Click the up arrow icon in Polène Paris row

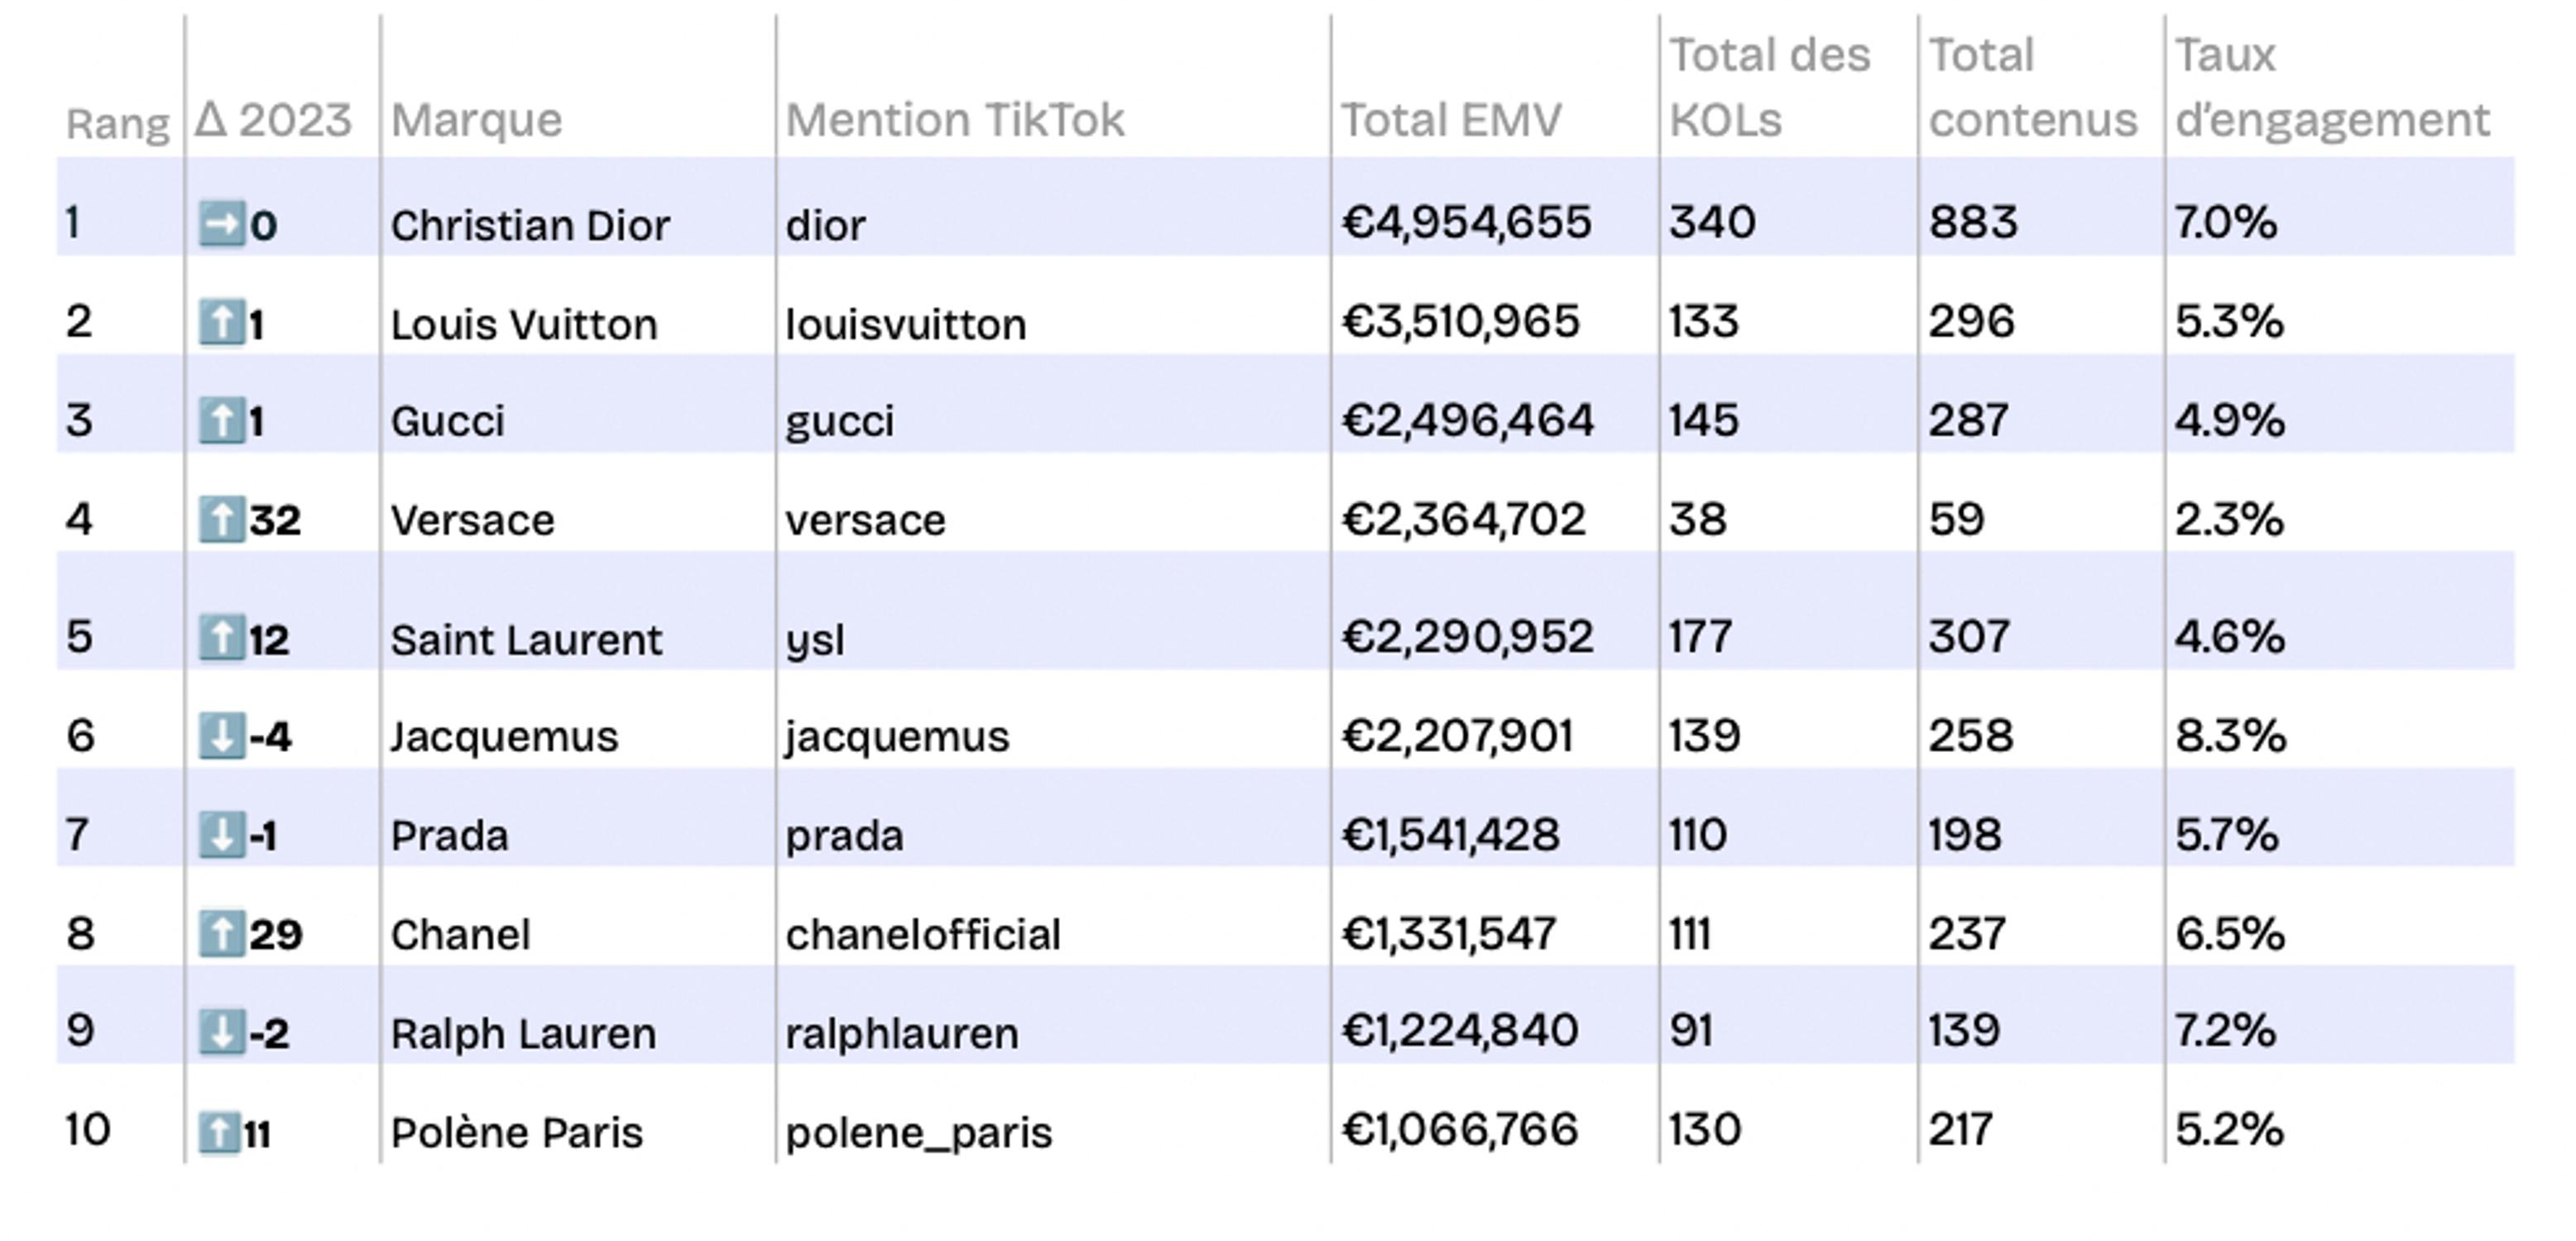tap(218, 1132)
